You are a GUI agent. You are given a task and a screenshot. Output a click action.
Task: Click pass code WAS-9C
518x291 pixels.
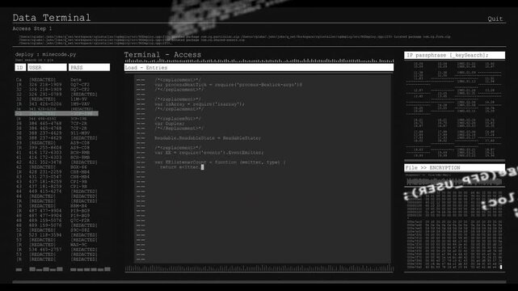78,245
